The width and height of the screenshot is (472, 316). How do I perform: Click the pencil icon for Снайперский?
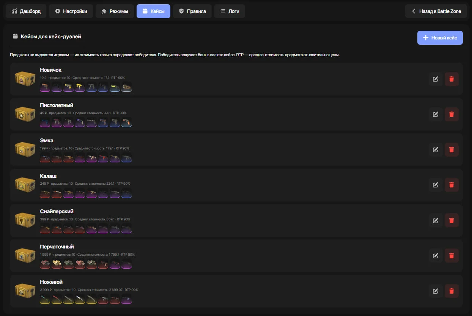coord(436,220)
